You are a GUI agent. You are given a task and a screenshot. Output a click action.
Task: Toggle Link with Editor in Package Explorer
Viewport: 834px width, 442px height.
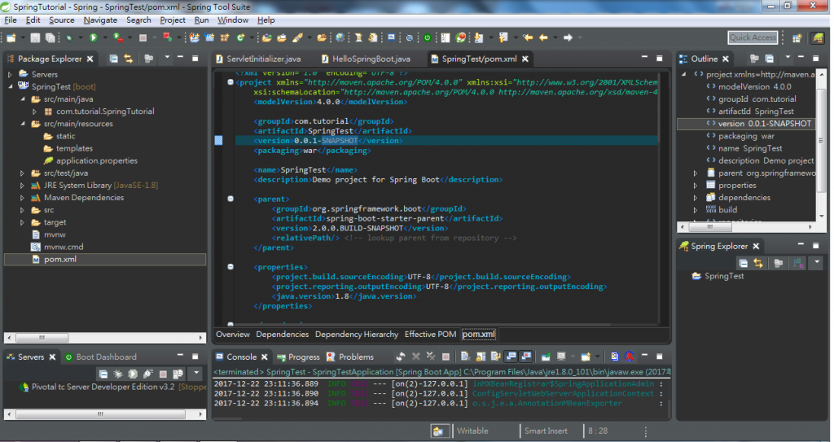point(128,59)
